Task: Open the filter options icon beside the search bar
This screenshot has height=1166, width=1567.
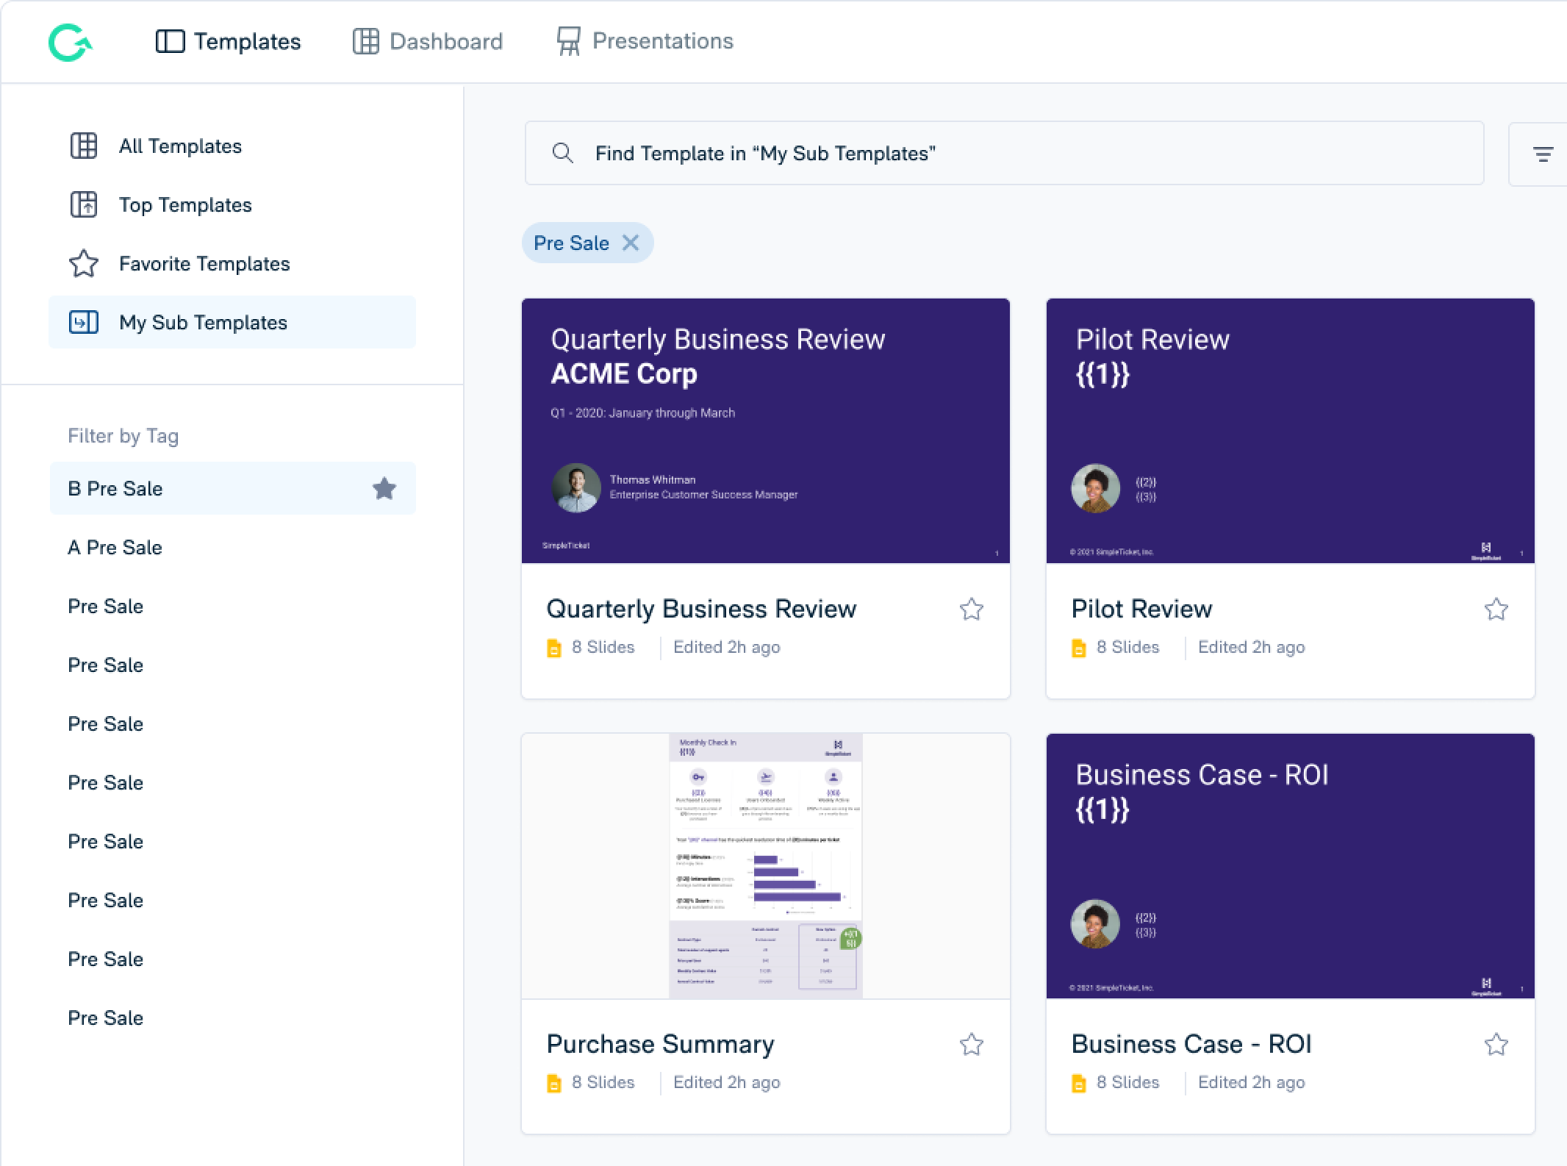Action: point(1544,153)
